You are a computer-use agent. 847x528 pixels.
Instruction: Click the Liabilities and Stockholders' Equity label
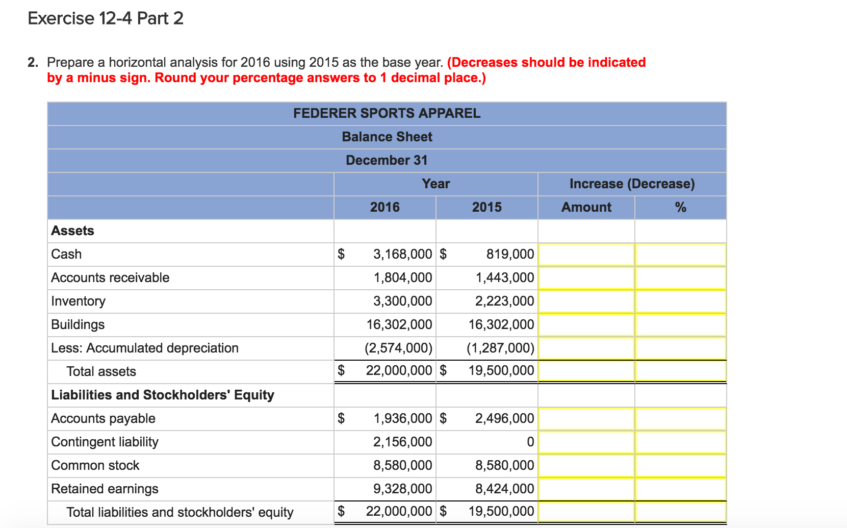pos(162,395)
